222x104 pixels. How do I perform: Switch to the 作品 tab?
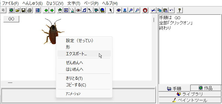click(206, 88)
